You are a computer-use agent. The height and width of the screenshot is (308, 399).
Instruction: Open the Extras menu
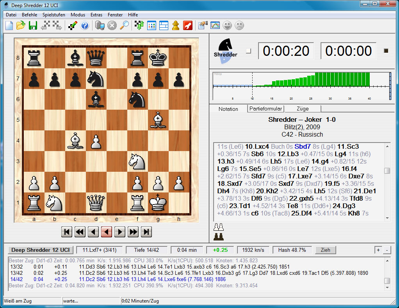tap(96, 15)
